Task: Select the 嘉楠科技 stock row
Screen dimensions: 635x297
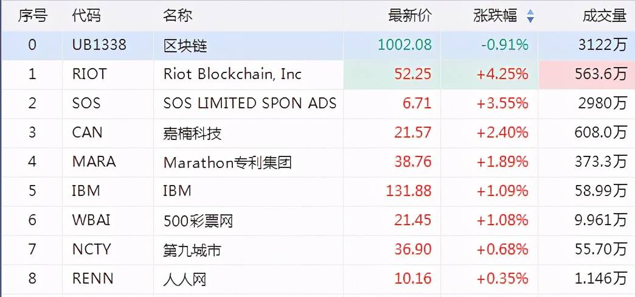Action: (317, 133)
